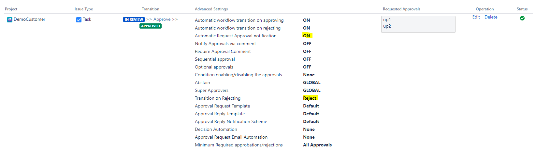Click the IN REVIEW status badge
Image resolution: width=536 pixels, height=150 pixels.
tap(134, 19)
